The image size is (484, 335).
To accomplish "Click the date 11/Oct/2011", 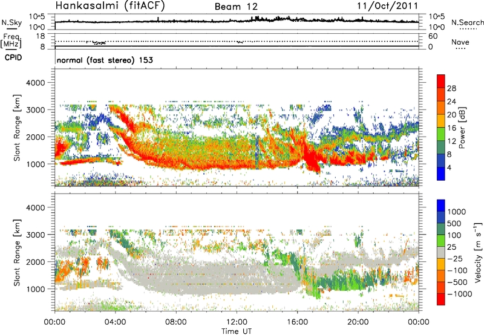I will click(388, 5).
